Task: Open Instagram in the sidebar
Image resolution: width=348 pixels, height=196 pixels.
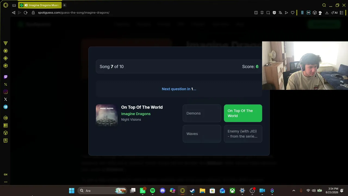Action: coord(5,92)
